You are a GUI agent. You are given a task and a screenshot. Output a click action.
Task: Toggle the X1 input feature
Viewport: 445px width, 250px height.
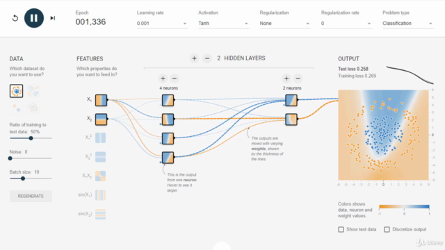101,100
